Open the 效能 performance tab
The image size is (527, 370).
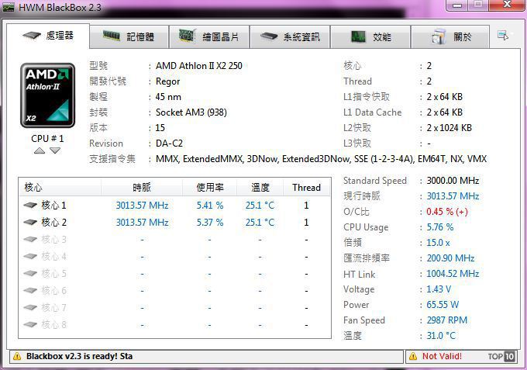[x=370, y=36]
